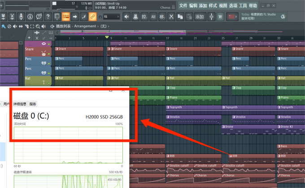The height and width of the screenshot is (188, 305).
Task: Open the piano roll from toolbar
Action: click(x=66, y=17)
